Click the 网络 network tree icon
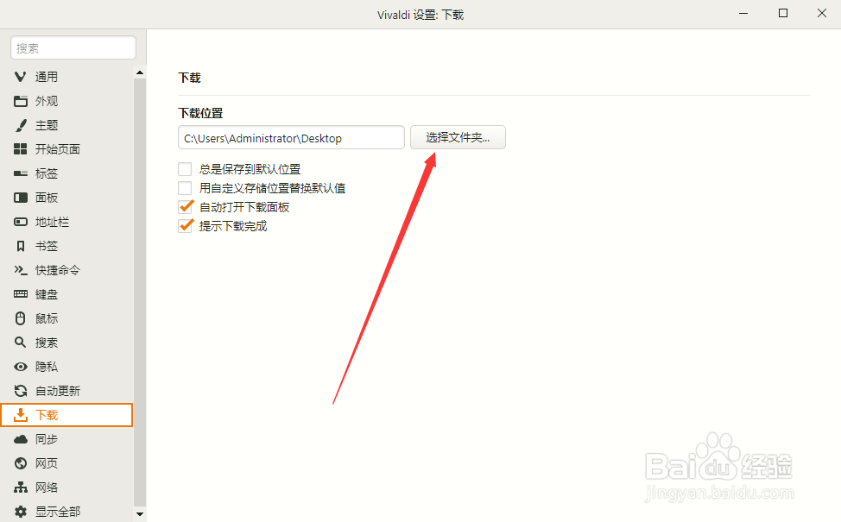Viewport: 841px width, 522px height. click(x=21, y=487)
